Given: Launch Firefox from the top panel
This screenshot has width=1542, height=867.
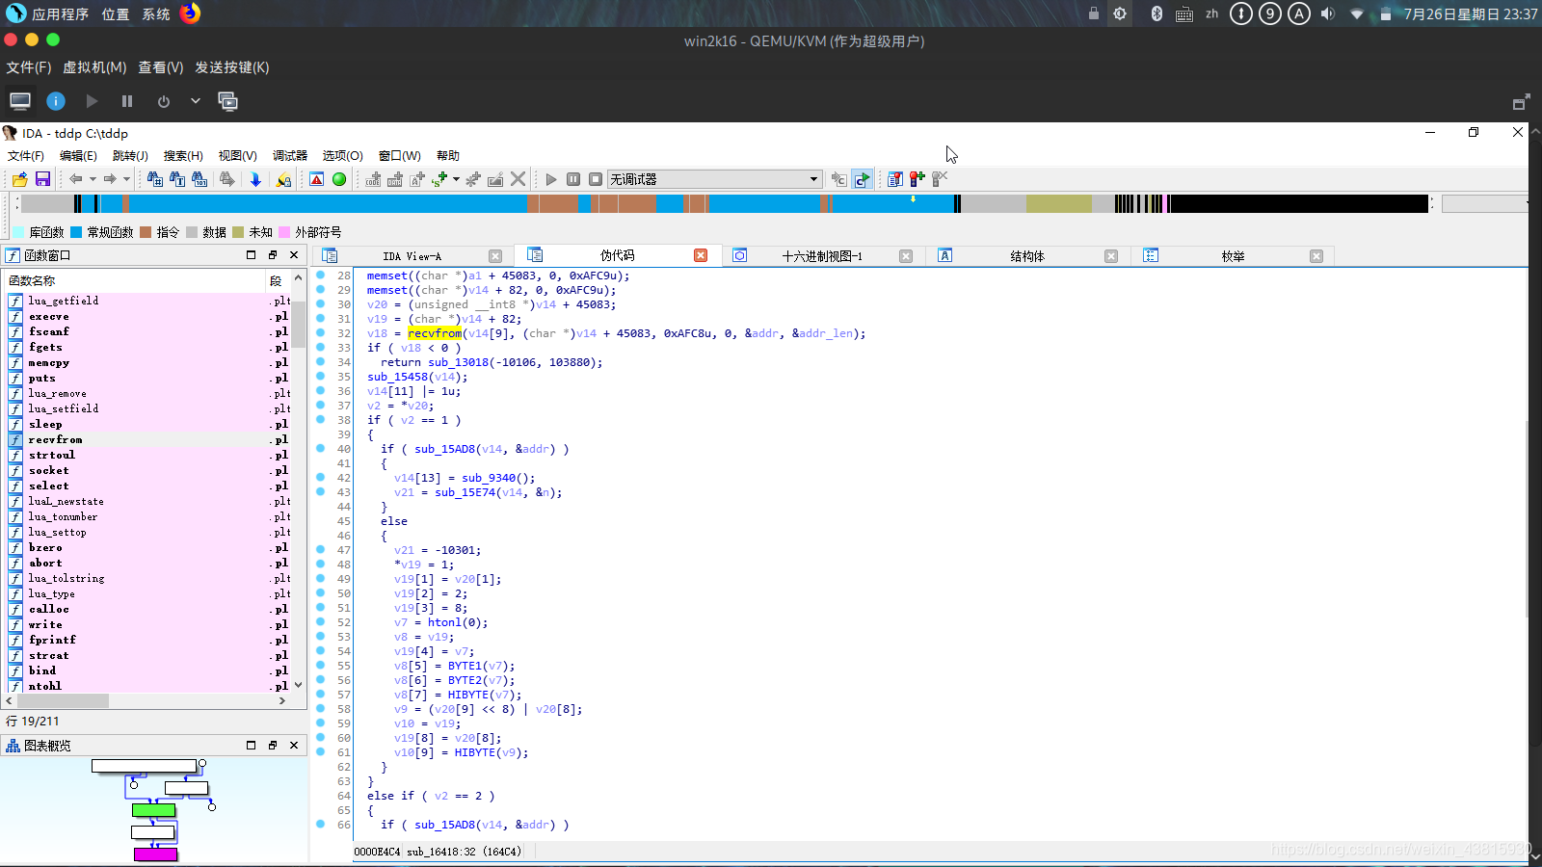Looking at the screenshot, I should pyautogui.click(x=191, y=13).
